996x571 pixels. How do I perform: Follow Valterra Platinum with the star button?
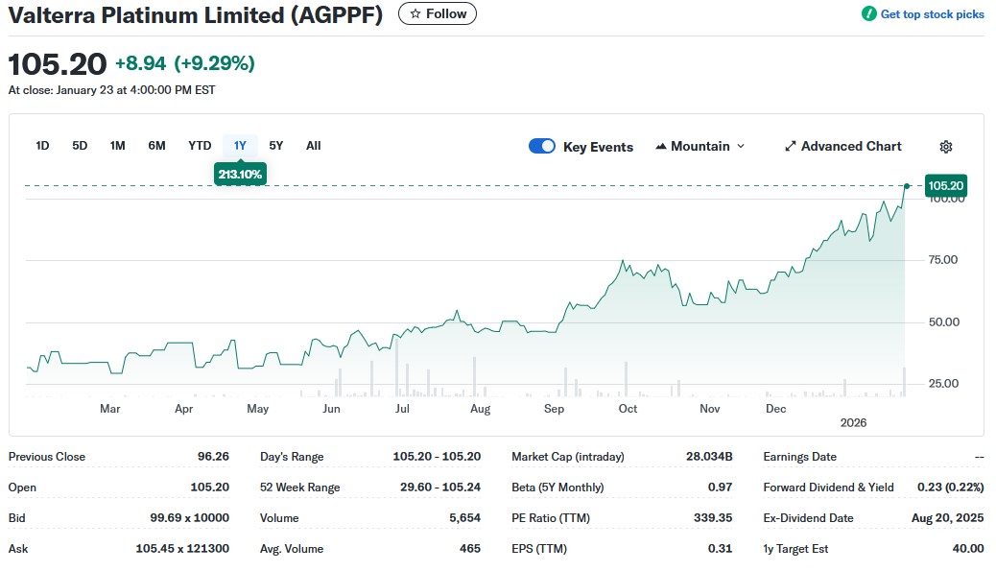pyautogui.click(x=437, y=13)
